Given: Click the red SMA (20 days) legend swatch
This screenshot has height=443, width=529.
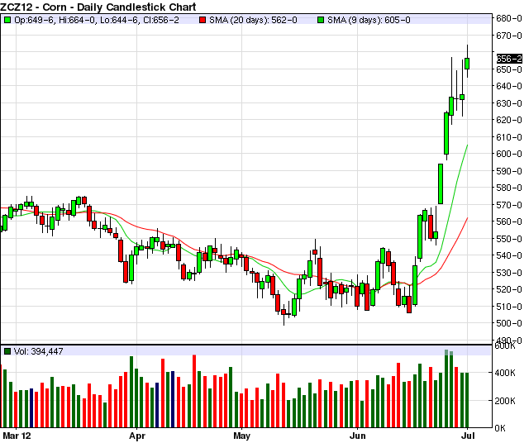Looking at the screenshot, I should pyautogui.click(x=203, y=20).
